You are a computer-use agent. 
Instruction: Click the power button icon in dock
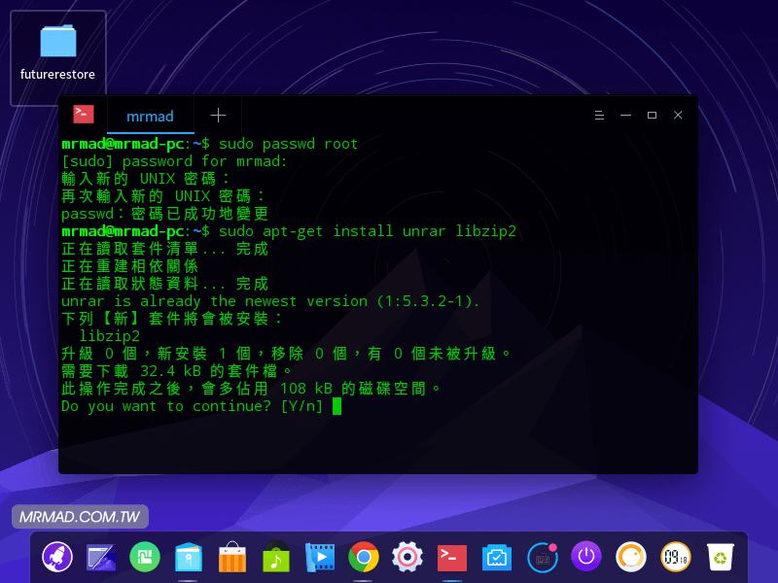(585, 557)
